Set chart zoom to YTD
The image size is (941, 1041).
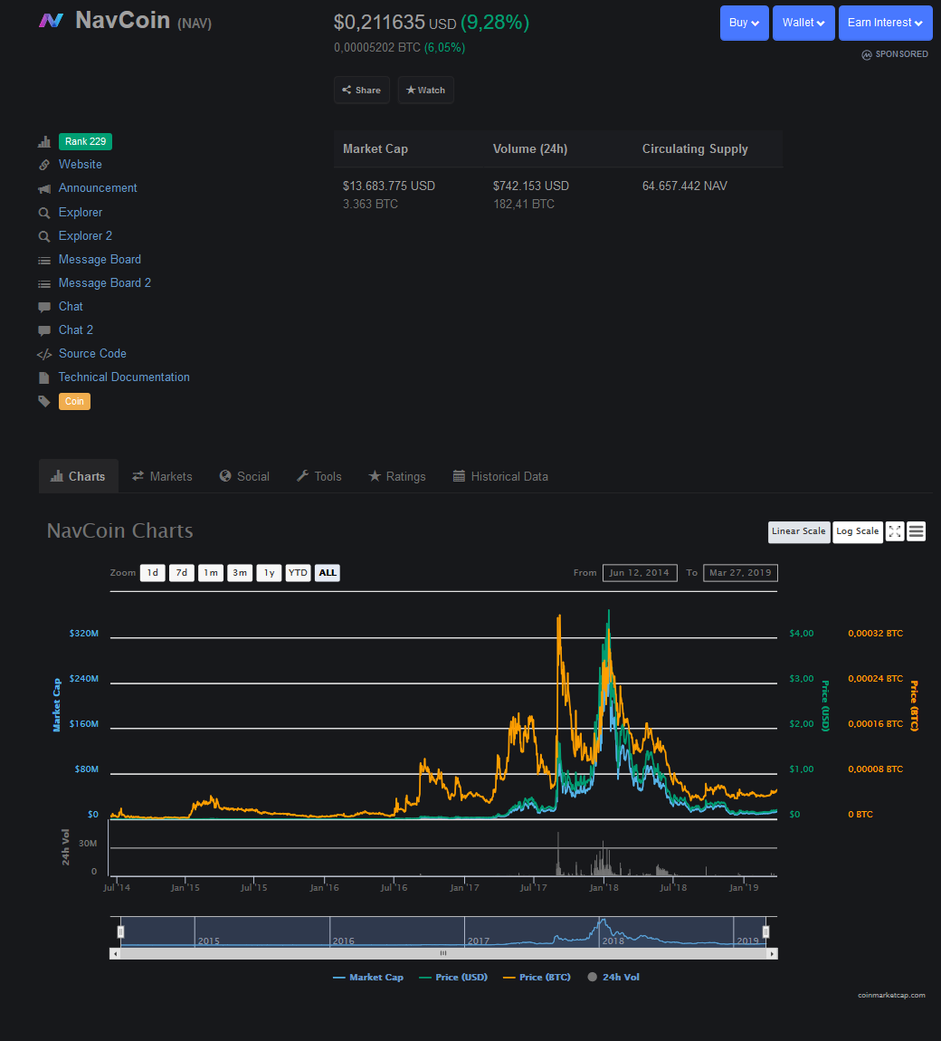[298, 573]
